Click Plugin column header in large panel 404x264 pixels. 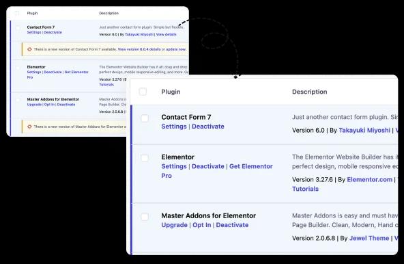(171, 92)
